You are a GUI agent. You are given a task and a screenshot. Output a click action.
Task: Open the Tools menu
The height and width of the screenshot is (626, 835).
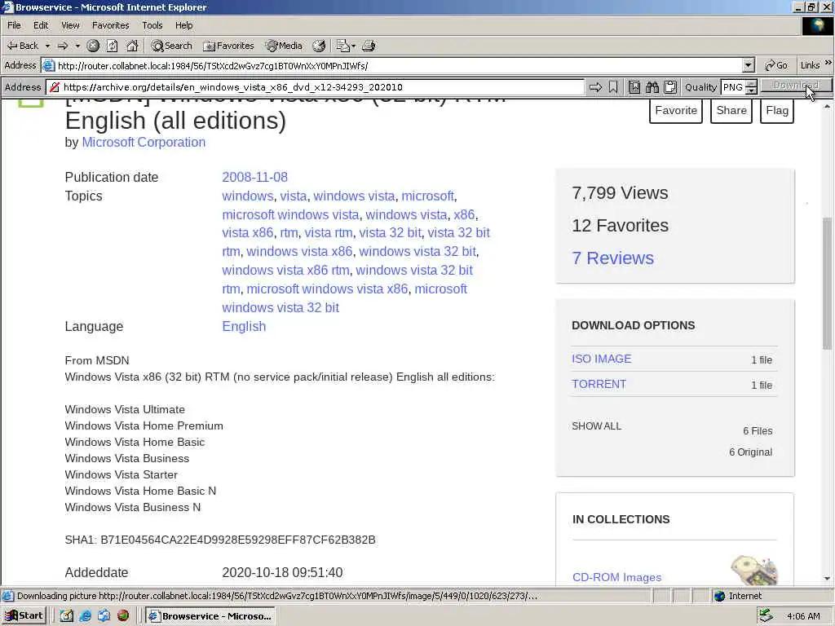[x=152, y=25]
